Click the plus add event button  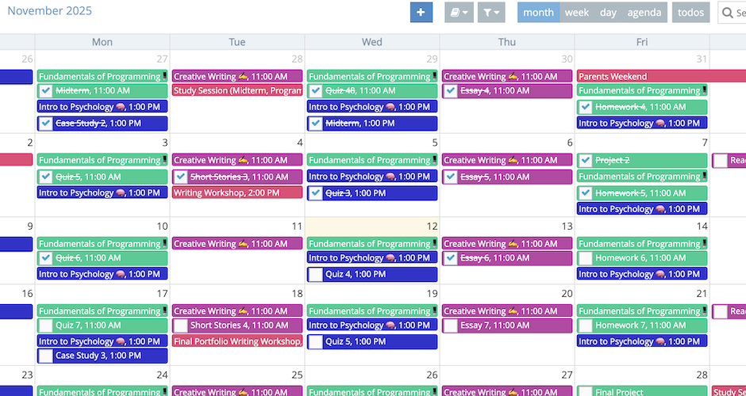[421, 12]
